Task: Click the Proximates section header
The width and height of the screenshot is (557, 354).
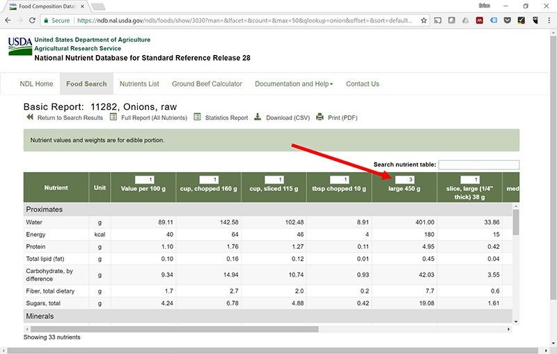Action: pos(268,209)
